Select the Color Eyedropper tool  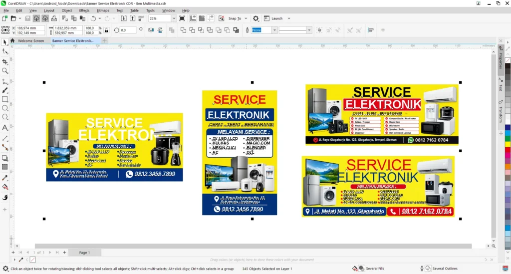[x=4, y=178]
